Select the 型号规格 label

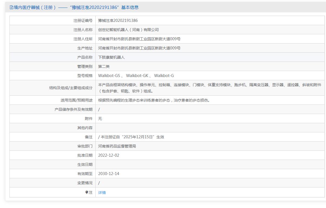click(x=85, y=76)
